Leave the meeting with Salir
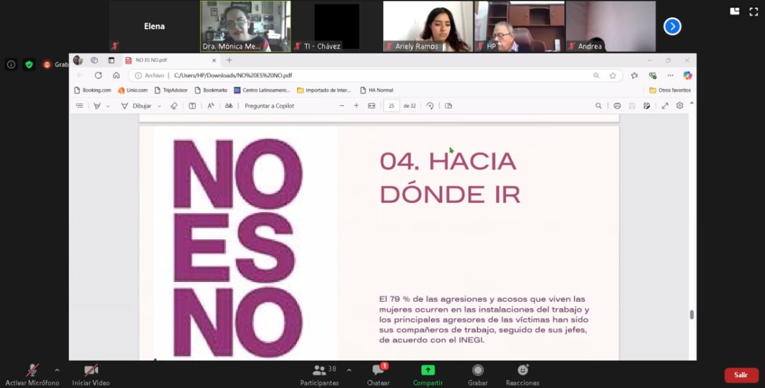The height and width of the screenshot is (388, 765). point(741,375)
